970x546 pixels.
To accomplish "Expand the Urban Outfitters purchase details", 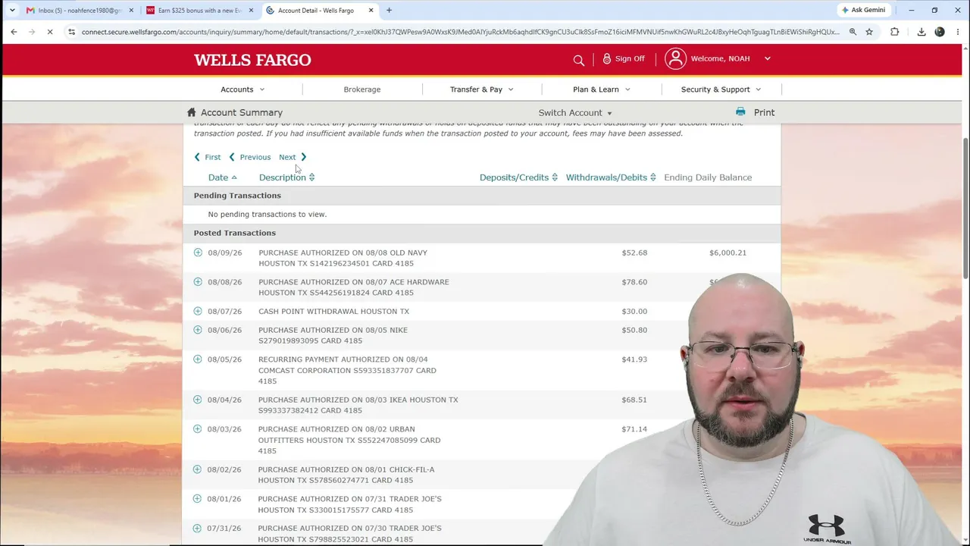I will tap(198, 429).
